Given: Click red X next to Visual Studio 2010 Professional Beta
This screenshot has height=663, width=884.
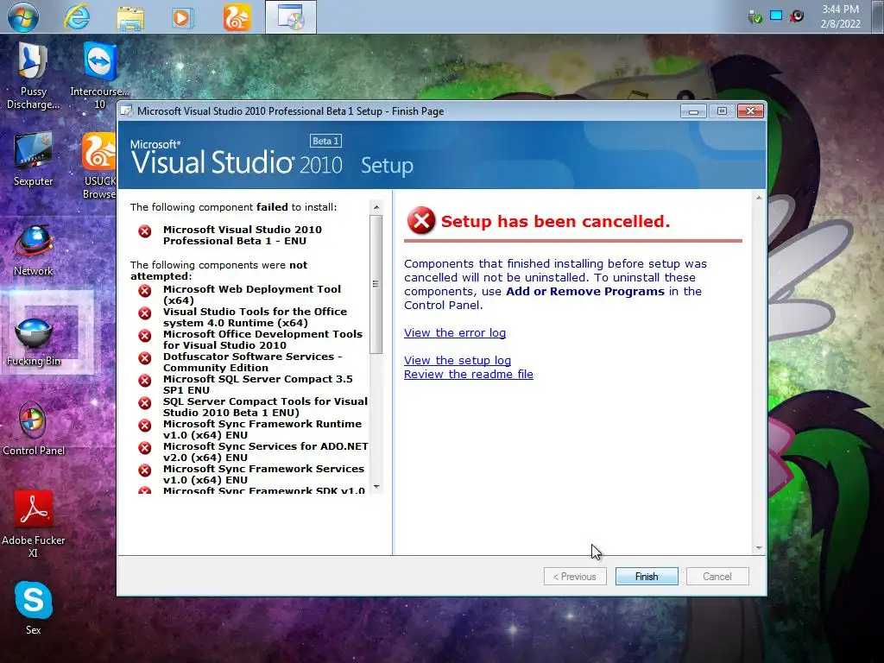Looking at the screenshot, I should tap(145, 231).
